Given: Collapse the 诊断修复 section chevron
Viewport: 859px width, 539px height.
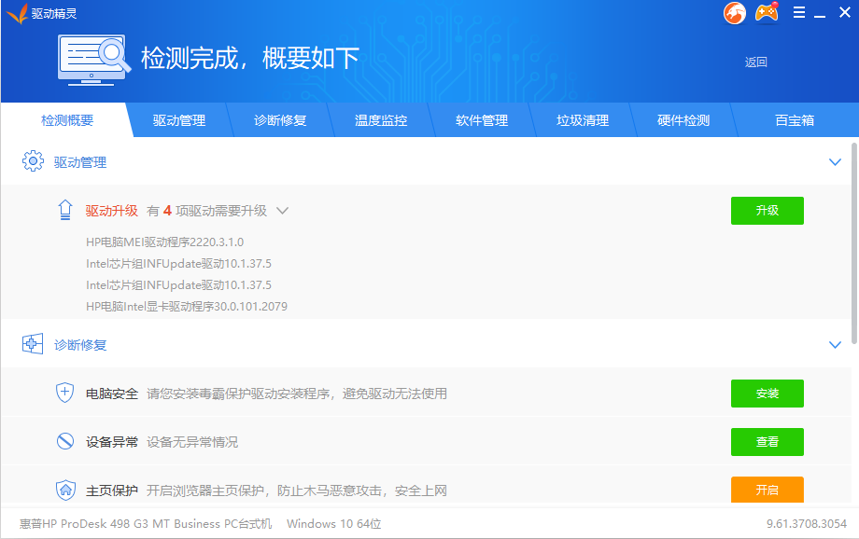Looking at the screenshot, I should coord(836,345).
